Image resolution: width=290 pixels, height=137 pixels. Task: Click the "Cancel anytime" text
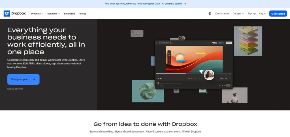pos(15,89)
